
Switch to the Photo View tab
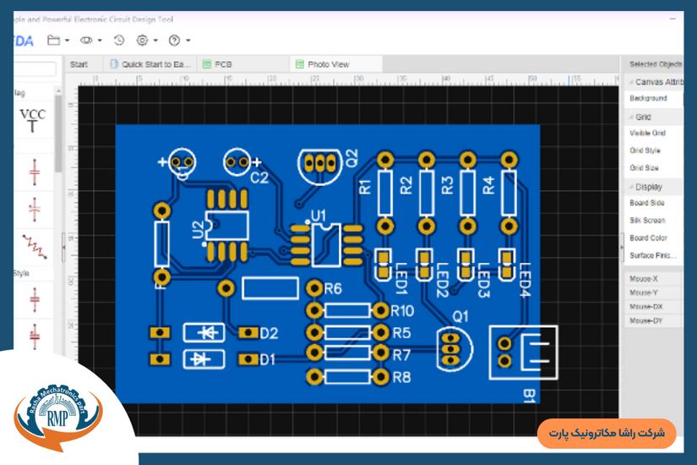click(x=328, y=64)
